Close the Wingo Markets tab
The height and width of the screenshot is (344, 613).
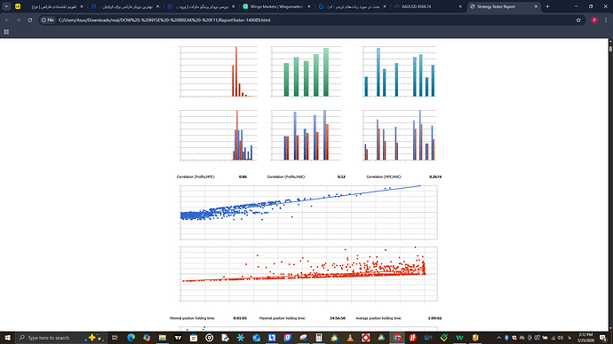(x=309, y=6)
